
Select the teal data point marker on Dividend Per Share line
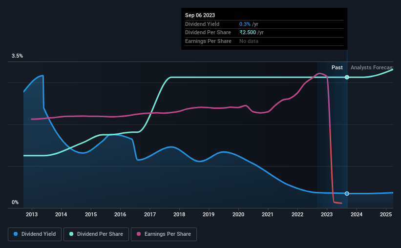click(347, 77)
